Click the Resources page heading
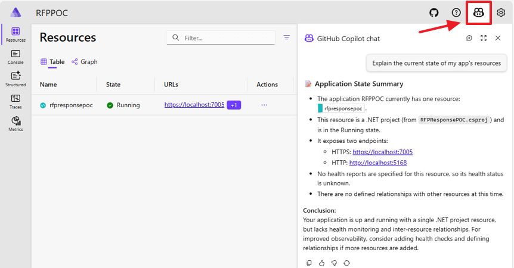Screen dimensions: 514x268 [x=68, y=38]
